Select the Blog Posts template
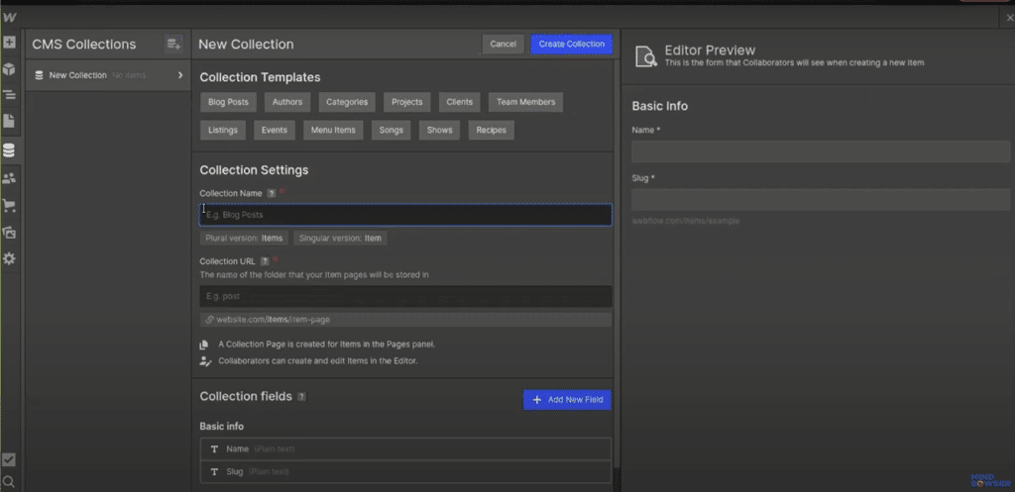1015x492 pixels. click(x=229, y=102)
